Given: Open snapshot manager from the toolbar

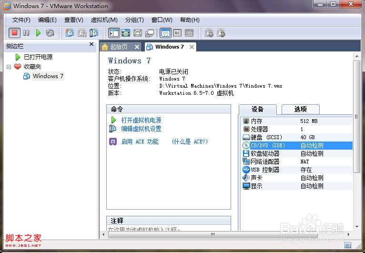Looking at the screenshot, I should coord(94,33).
